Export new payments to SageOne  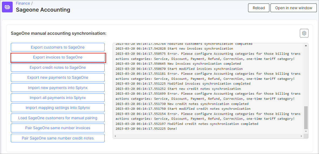58,77
